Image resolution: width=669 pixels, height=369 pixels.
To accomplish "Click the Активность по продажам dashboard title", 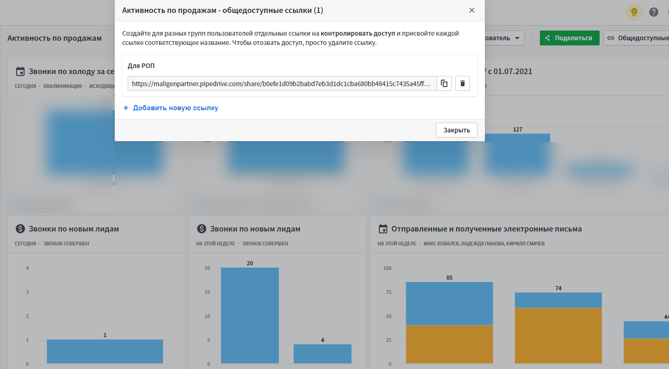I will coord(55,38).
